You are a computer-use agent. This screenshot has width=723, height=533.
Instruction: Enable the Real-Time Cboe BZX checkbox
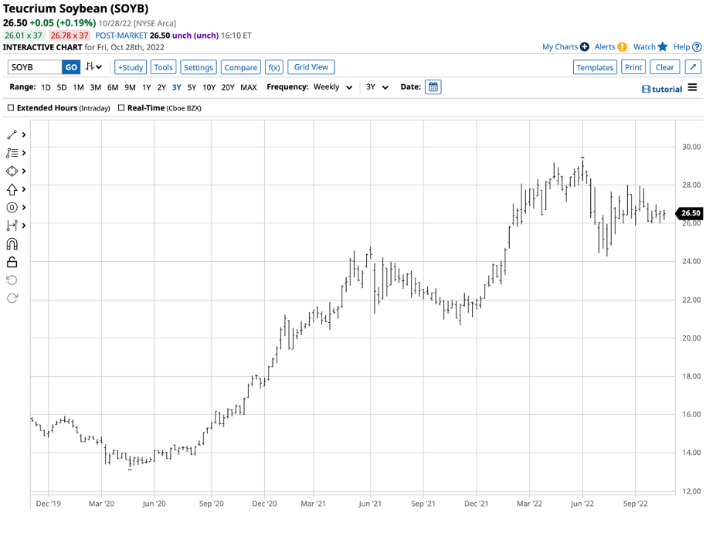[121, 108]
